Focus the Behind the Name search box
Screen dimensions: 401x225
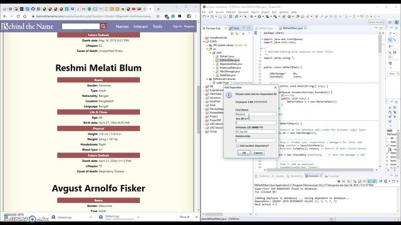(x=81, y=26)
